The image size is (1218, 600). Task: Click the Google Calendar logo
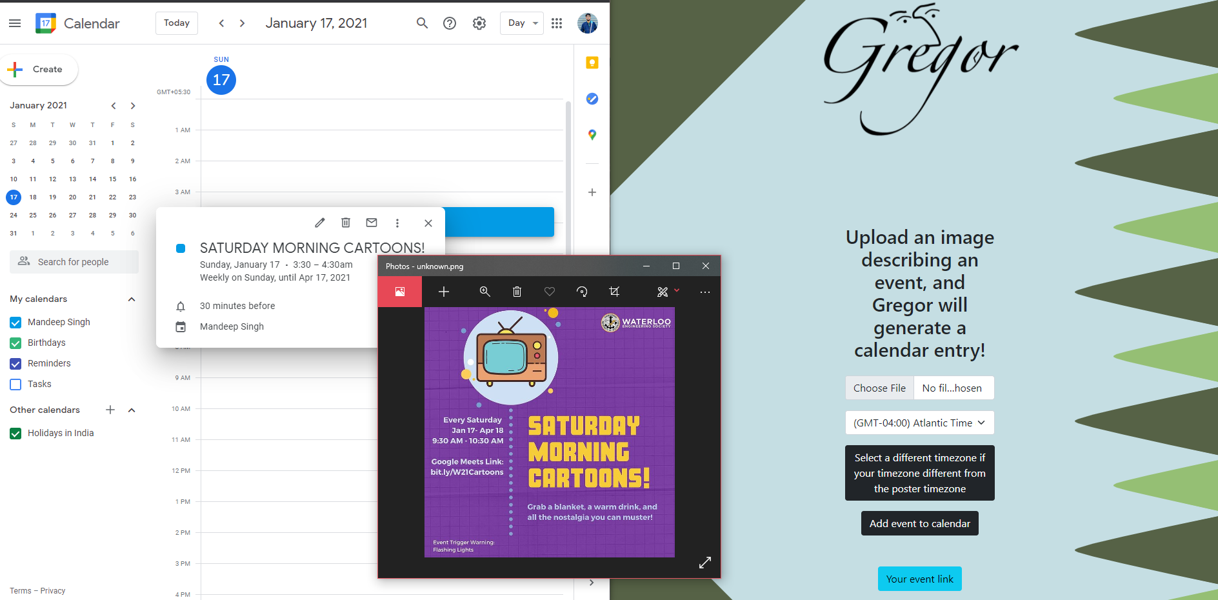coord(46,23)
